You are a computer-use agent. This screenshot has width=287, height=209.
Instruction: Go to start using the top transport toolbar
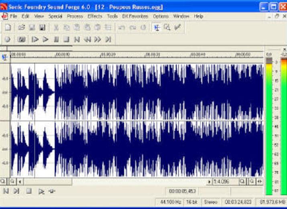click(77, 39)
